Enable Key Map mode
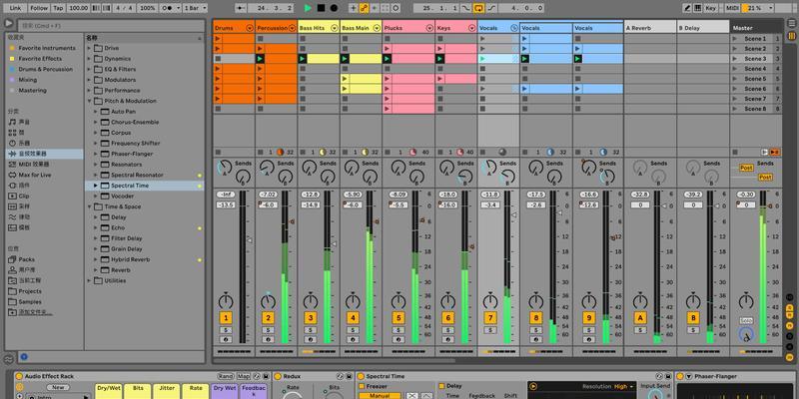 [x=710, y=8]
